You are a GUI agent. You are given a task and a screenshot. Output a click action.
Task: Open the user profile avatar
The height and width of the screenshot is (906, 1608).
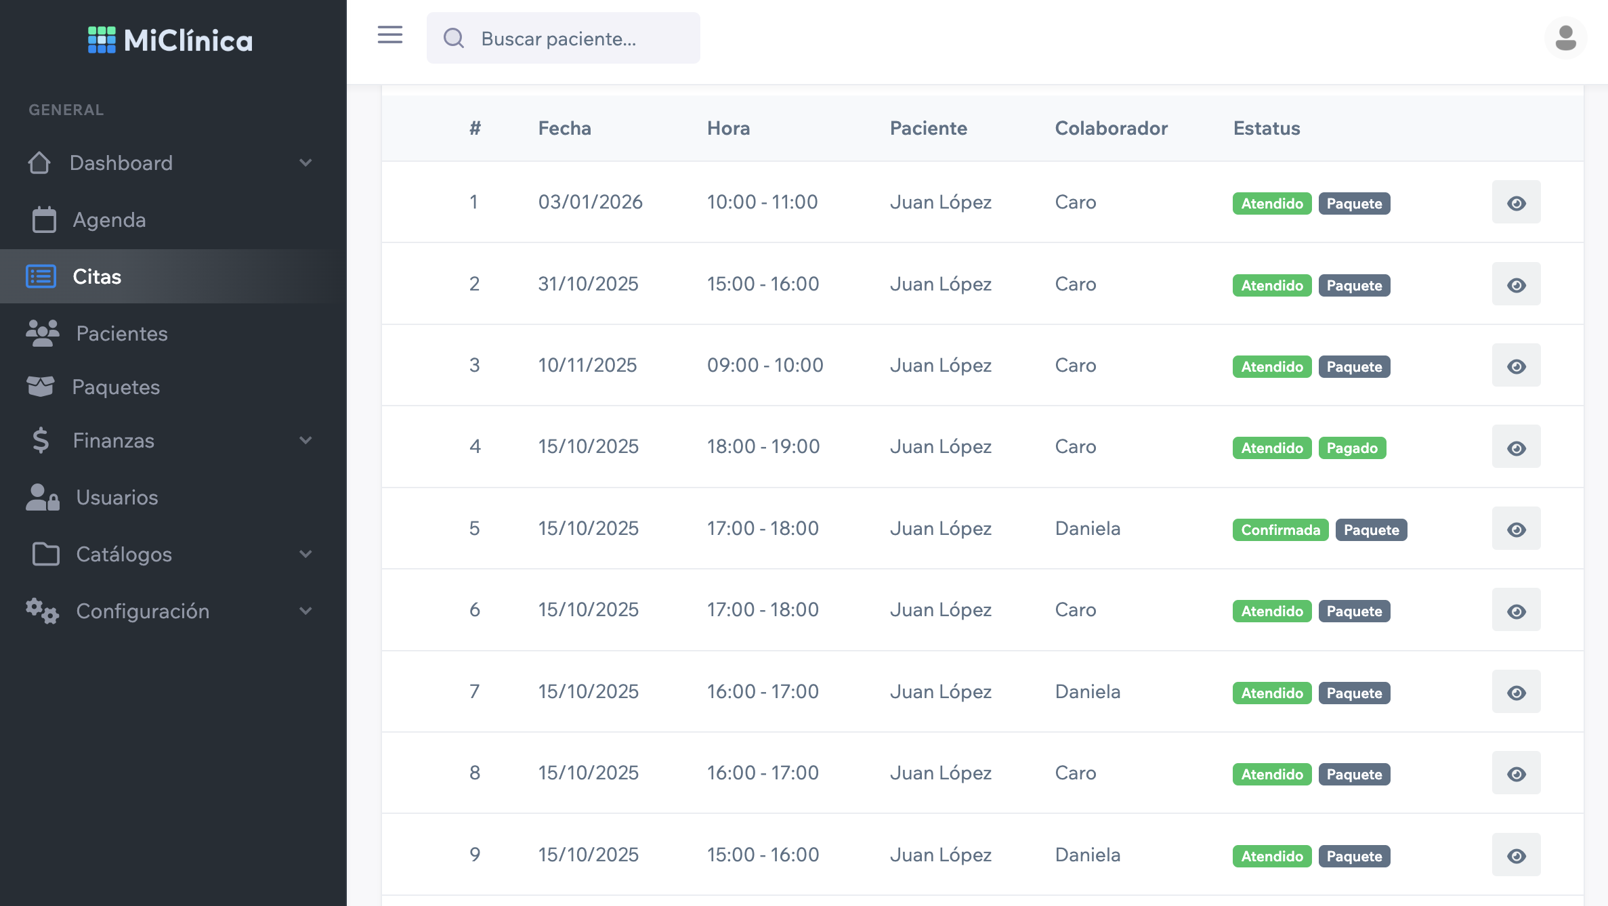1565,38
